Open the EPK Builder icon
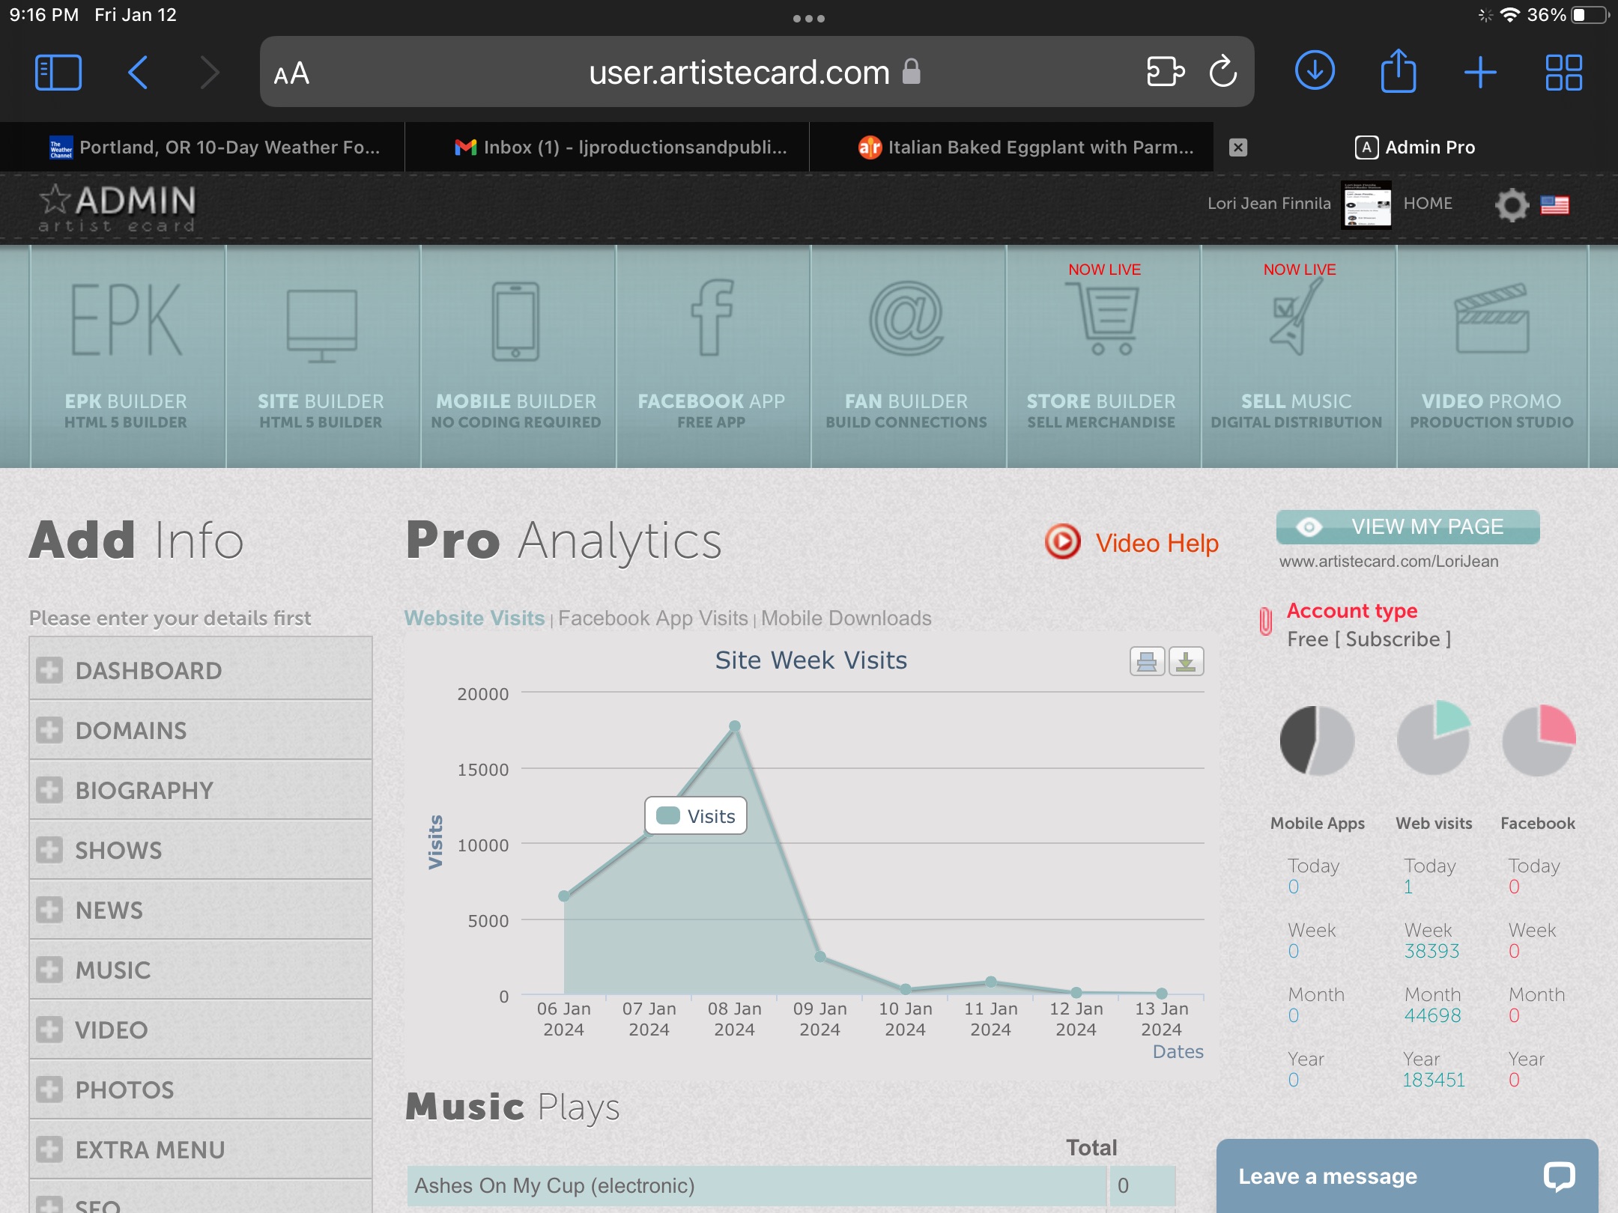 (x=126, y=320)
